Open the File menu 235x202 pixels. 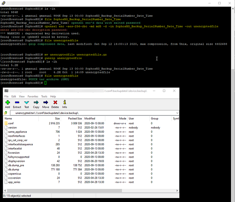(6, 96)
